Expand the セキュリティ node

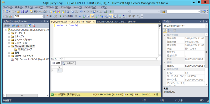[9, 36]
